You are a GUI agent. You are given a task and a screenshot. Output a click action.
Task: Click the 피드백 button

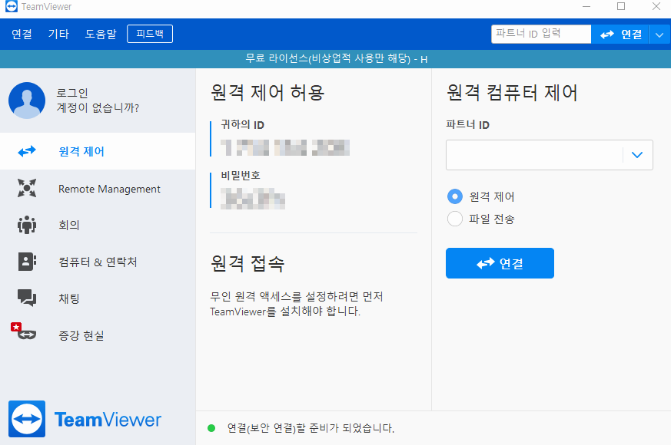coord(150,34)
